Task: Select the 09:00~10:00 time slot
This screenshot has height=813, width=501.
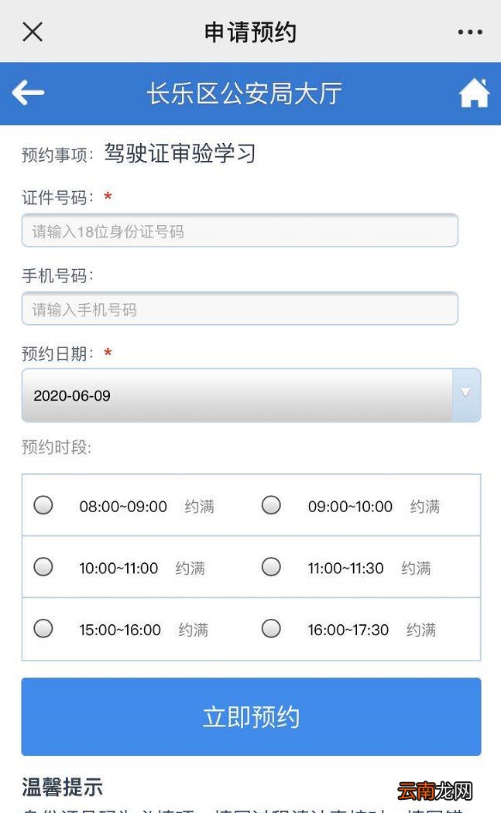Action: (x=271, y=504)
